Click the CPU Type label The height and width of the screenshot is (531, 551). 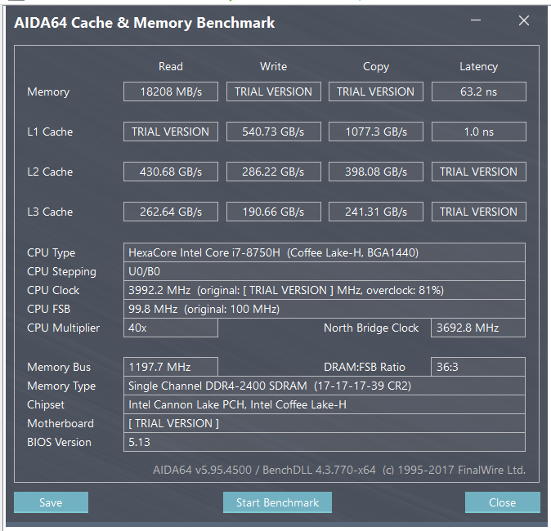click(52, 253)
